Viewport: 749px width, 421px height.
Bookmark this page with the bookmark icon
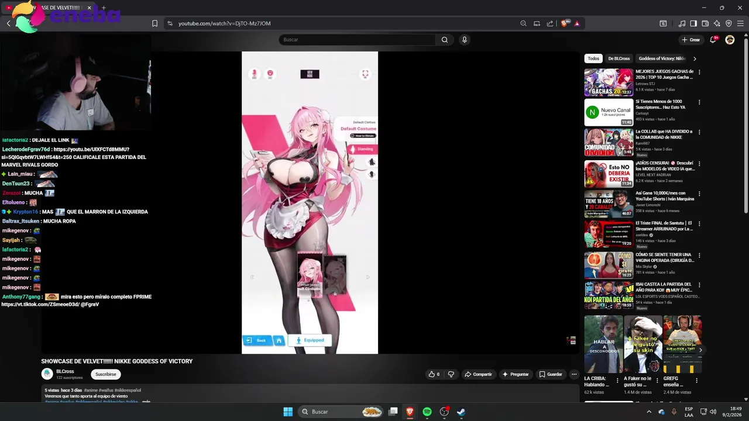[x=154, y=23]
